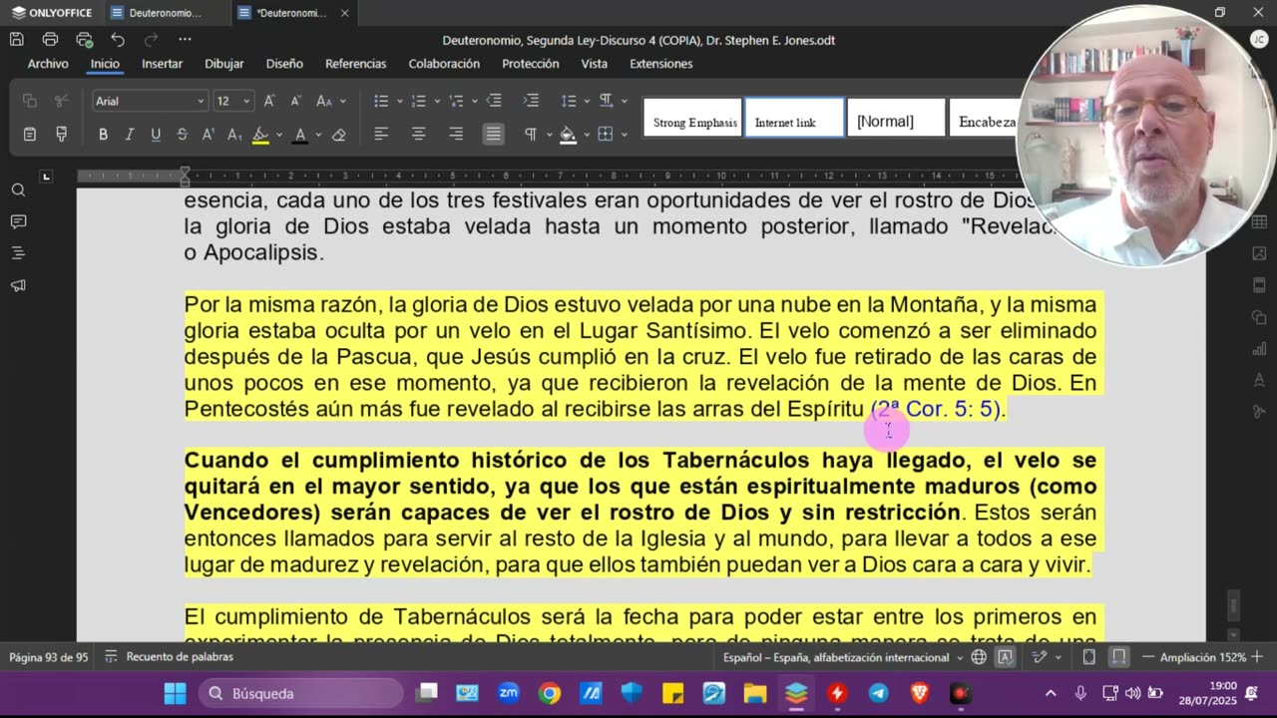Click the Windows taskbar Búsqueda search box
Viewport: 1277px width, 718px height.
click(299, 693)
